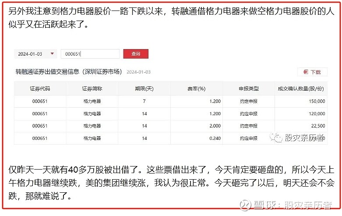The width and height of the screenshot is (342, 216).
Task: Click the red 查询 search button
Action: click(x=136, y=54)
